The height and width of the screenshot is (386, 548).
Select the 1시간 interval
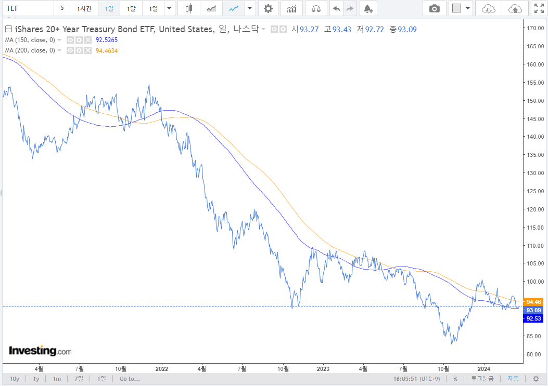(84, 8)
